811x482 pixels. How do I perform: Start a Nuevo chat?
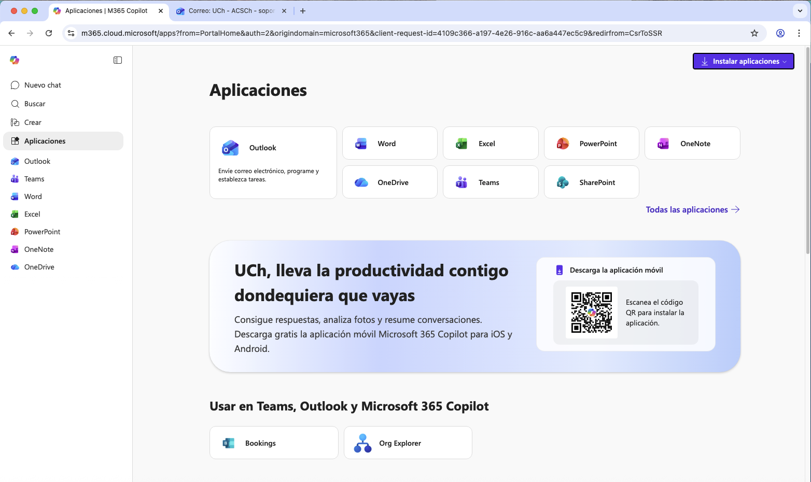63,85
